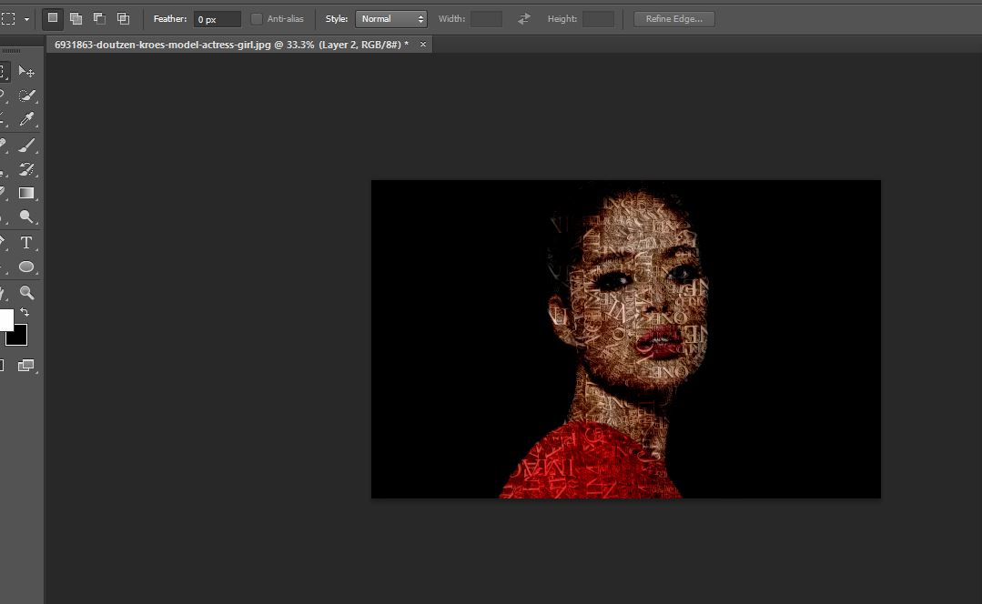This screenshot has height=604, width=982.
Task: Pick colors with the Eyedropper tool
Action: pyautogui.click(x=25, y=117)
